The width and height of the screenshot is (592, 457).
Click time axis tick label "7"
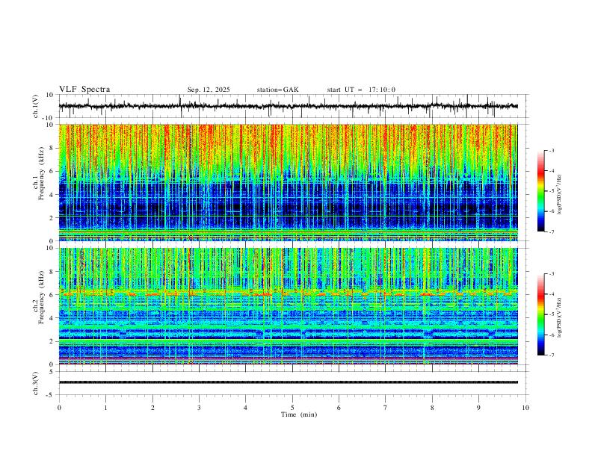(386, 408)
